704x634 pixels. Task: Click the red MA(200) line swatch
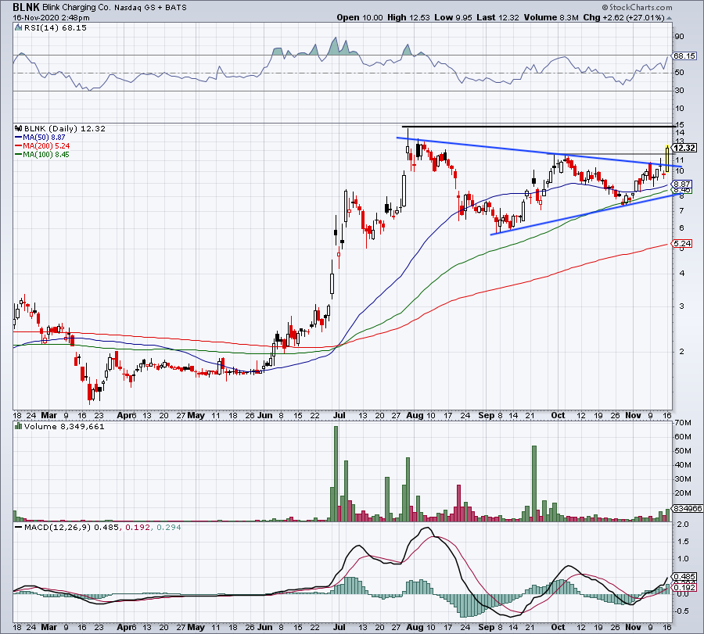pyautogui.click(x=19, y=146)
